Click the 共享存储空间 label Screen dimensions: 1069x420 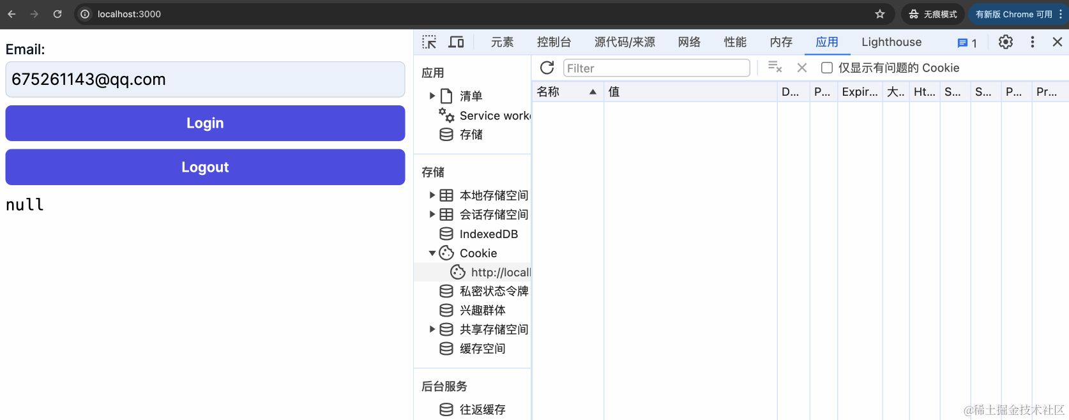tap(494, 329)
